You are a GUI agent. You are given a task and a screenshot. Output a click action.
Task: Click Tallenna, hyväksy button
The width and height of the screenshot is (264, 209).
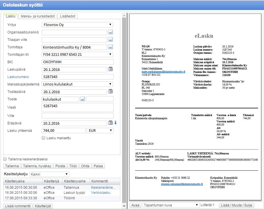click(37, 166)
